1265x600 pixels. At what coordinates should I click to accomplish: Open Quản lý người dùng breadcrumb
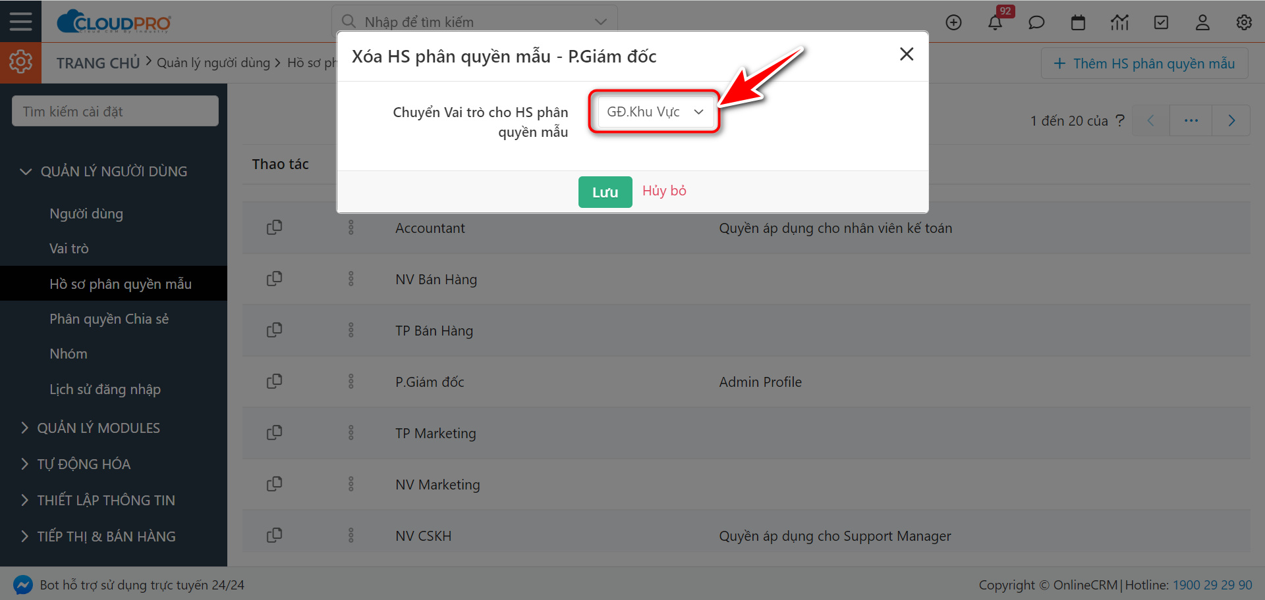click(x=213, y=63)
